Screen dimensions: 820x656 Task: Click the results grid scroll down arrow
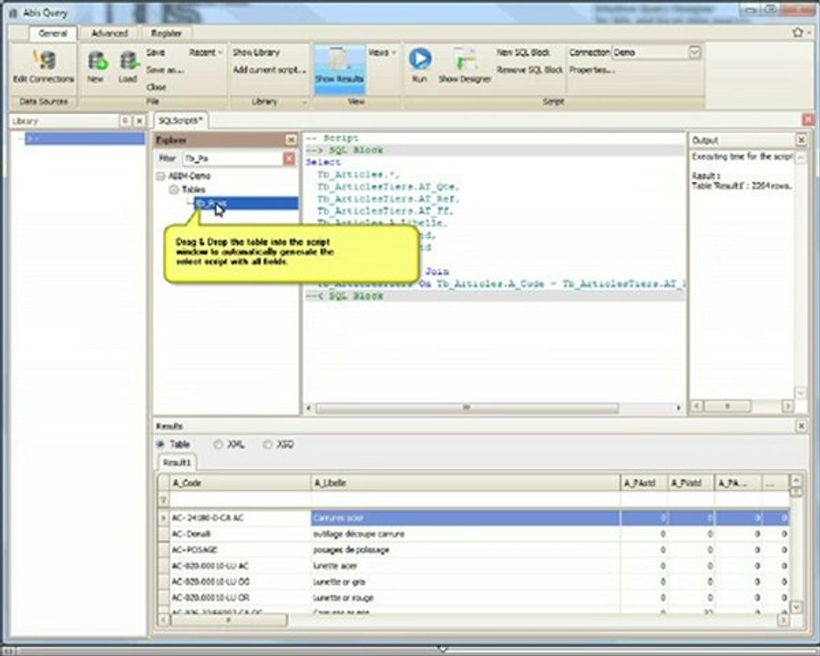tap(796, 608)
